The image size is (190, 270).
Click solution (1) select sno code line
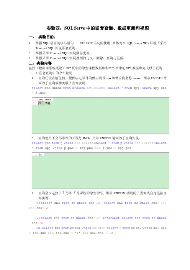pos(98,205)
